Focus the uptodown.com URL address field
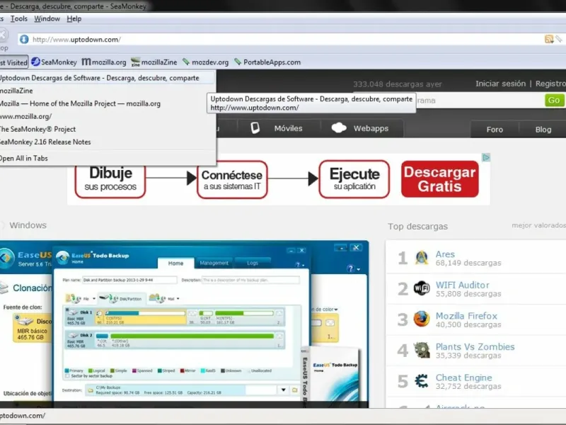 click(282, 40)
